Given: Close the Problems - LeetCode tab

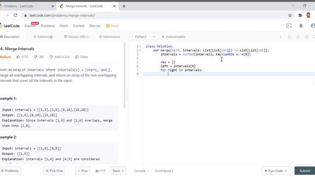Looking at the screenshot, I should 53,6.
